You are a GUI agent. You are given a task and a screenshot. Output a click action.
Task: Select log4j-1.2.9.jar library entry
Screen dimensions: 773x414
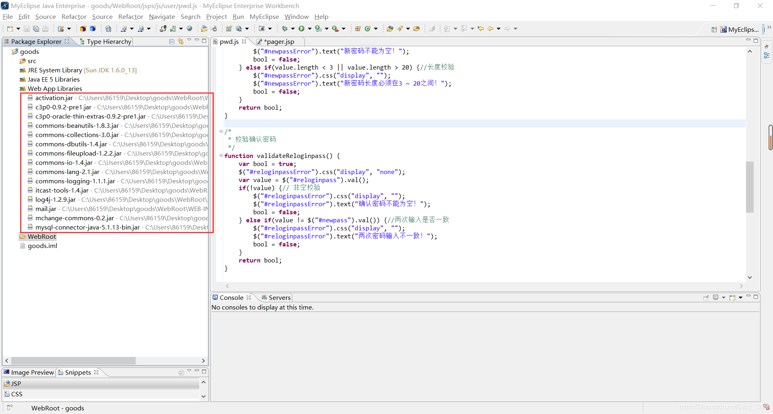click(55, 199)
